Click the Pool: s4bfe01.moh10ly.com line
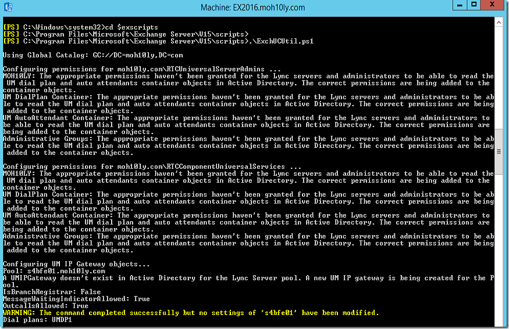 [x=54, y=271]
